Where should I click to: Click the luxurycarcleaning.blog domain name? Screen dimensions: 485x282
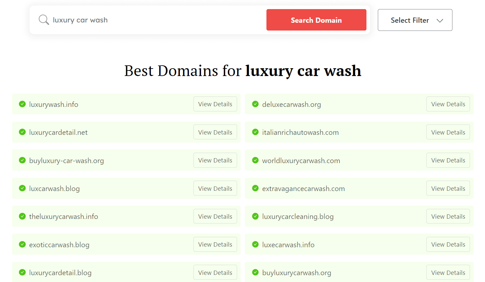[298, 216]
